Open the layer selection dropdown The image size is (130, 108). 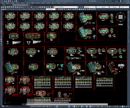(x=66, y=7)
